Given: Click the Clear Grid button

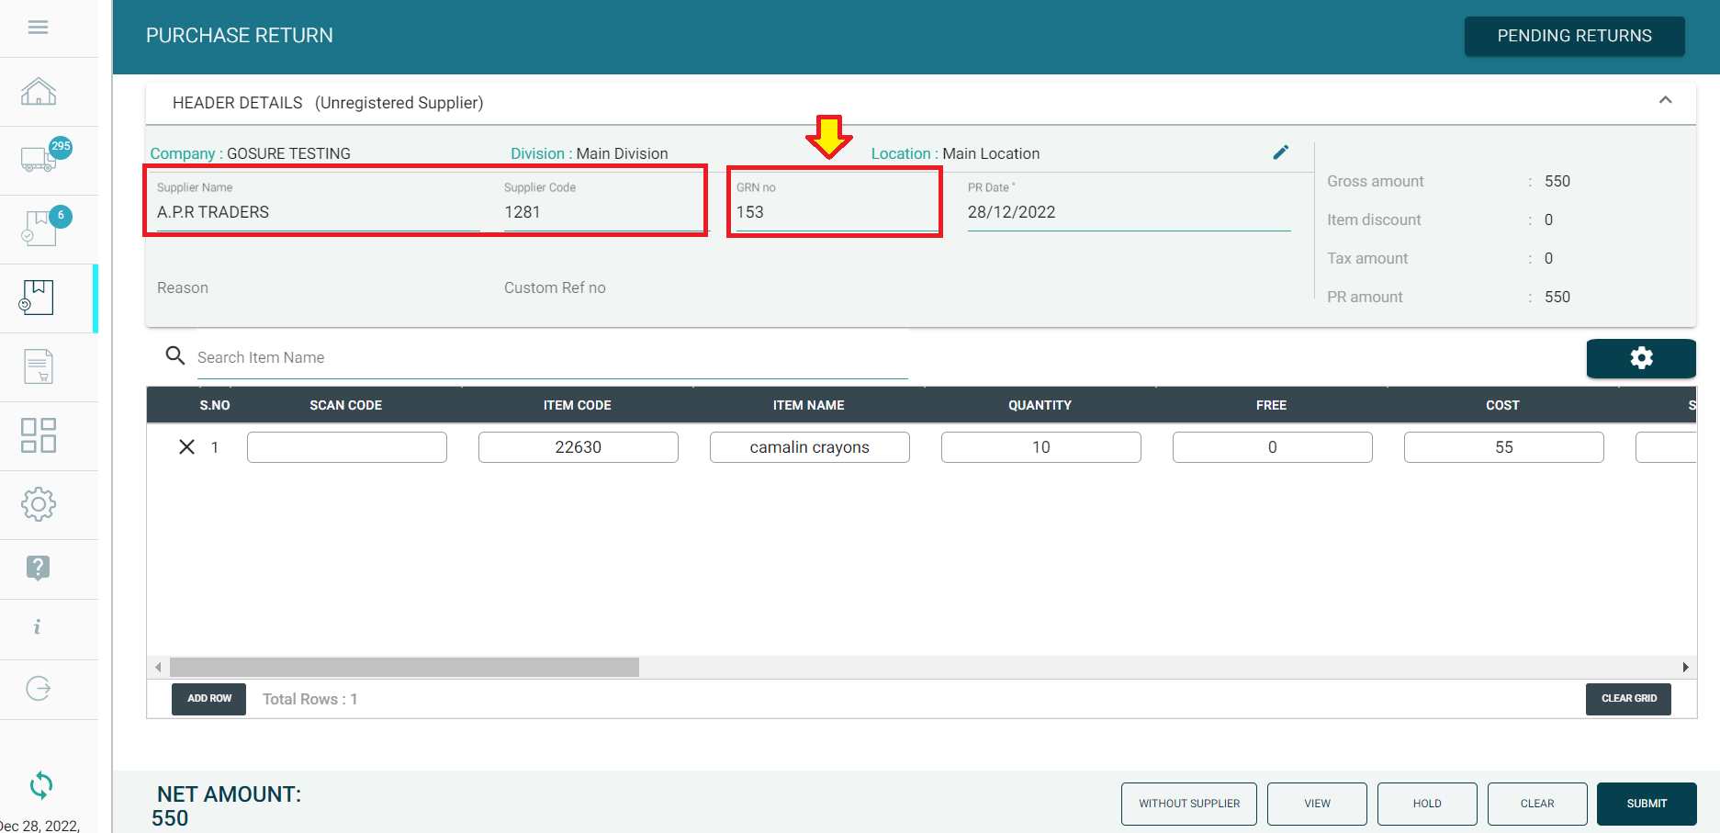Looking at the screenshot, I should pyautogui.click(x=1628, y=699).
